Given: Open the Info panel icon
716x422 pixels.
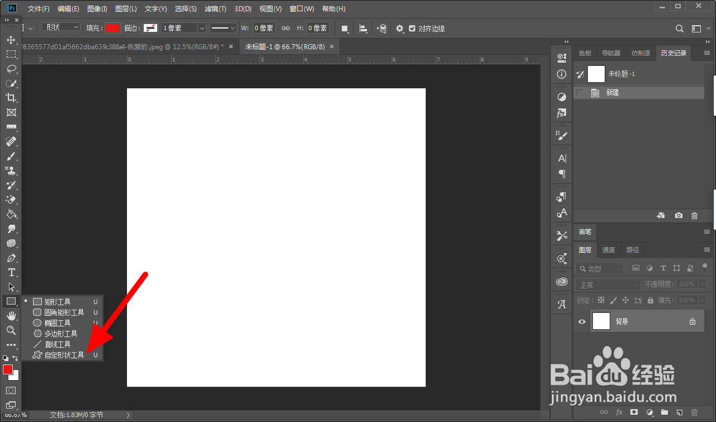Looking at the screenshot, I should (562, 74).
